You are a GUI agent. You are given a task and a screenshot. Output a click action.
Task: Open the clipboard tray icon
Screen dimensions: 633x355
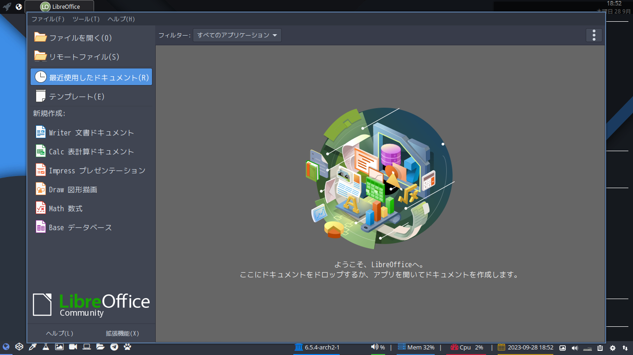click(x=600, y=348)
